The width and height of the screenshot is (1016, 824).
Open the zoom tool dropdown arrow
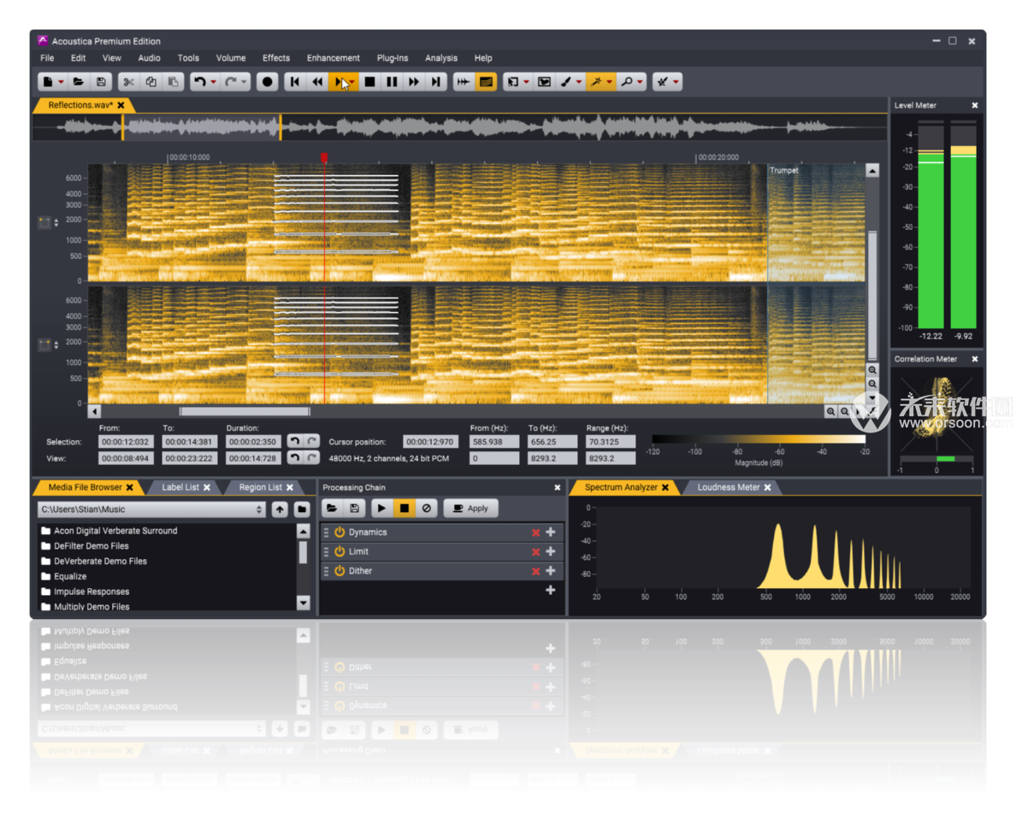[641, 82]
